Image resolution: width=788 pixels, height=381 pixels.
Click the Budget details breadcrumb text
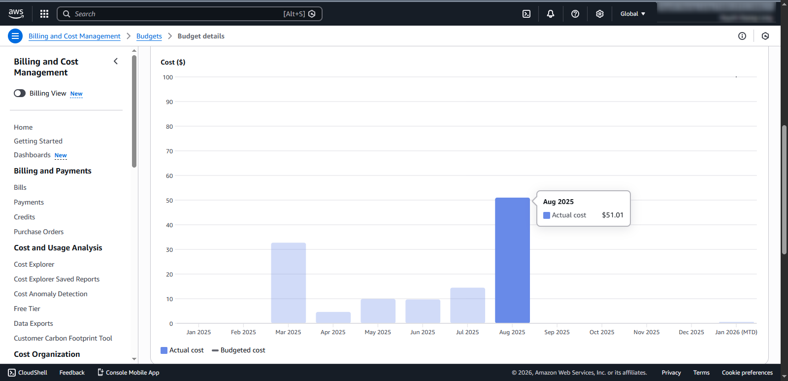201,36
